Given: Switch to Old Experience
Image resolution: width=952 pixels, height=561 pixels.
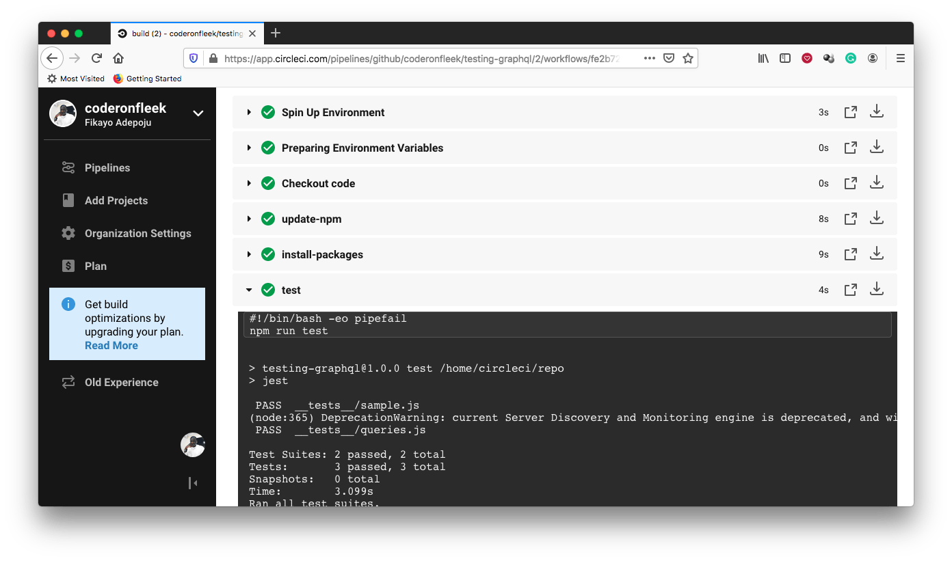Looking at the screenshot, I should point(120,382).
